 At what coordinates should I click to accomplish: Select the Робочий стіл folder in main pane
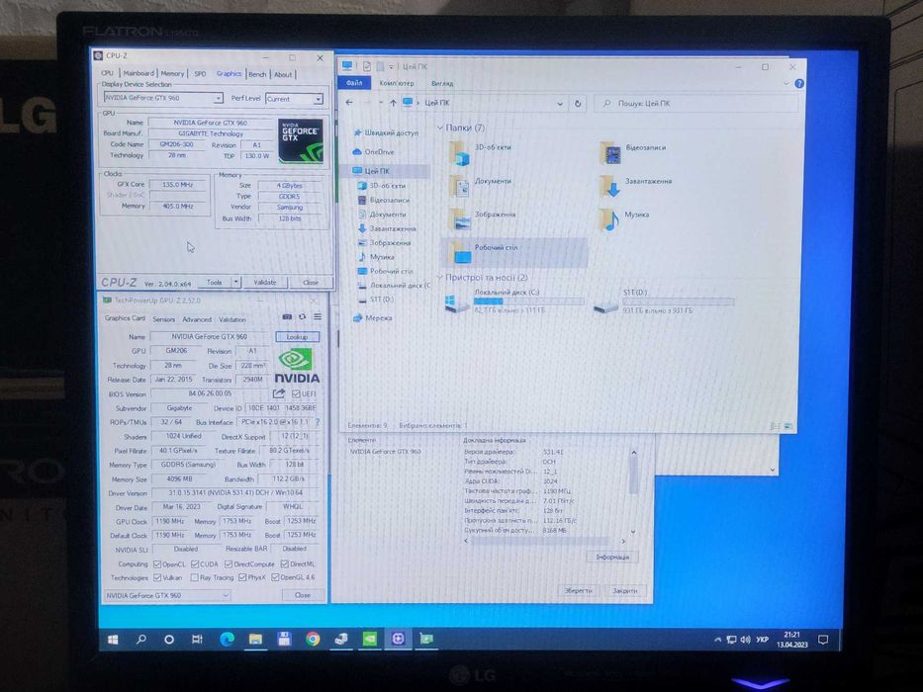513,253
